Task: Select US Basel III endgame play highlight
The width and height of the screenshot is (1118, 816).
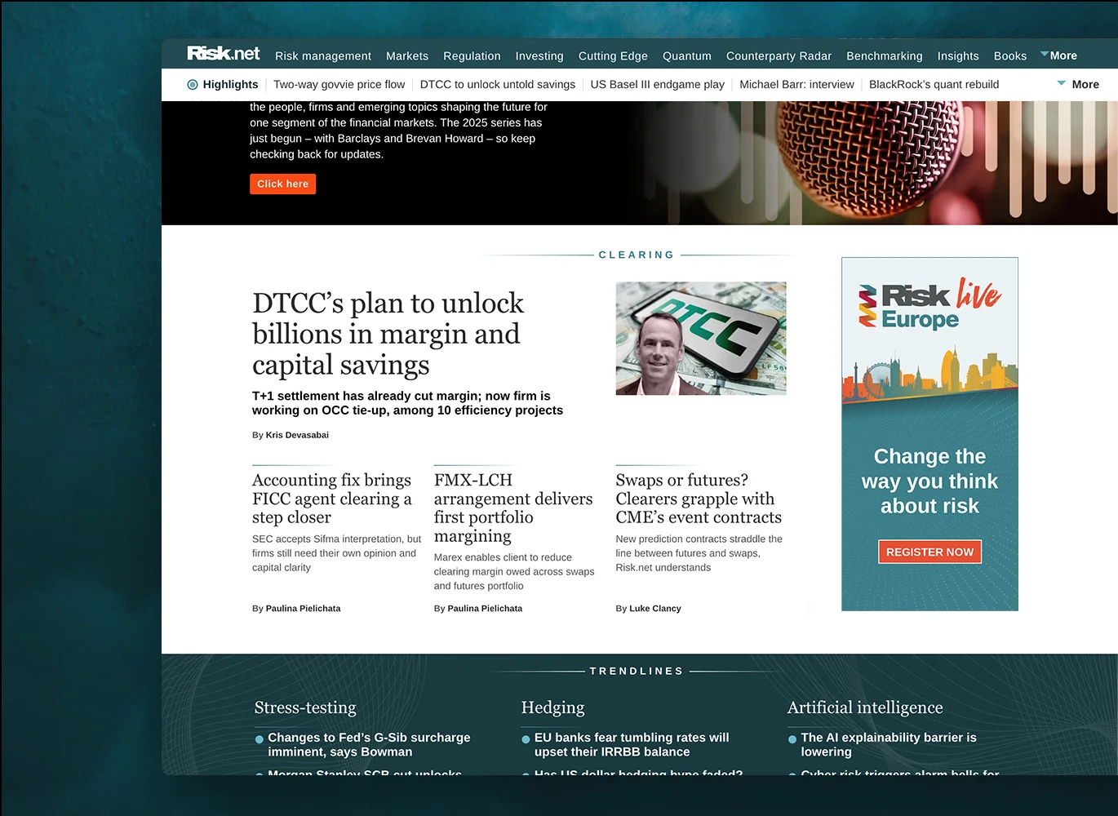Action: [657, 84]
